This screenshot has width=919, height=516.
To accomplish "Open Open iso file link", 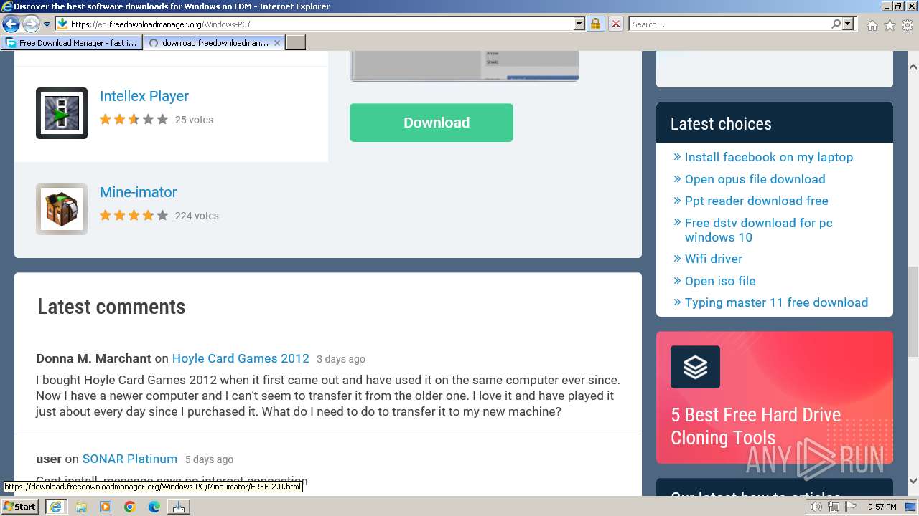I will point(720,281).
